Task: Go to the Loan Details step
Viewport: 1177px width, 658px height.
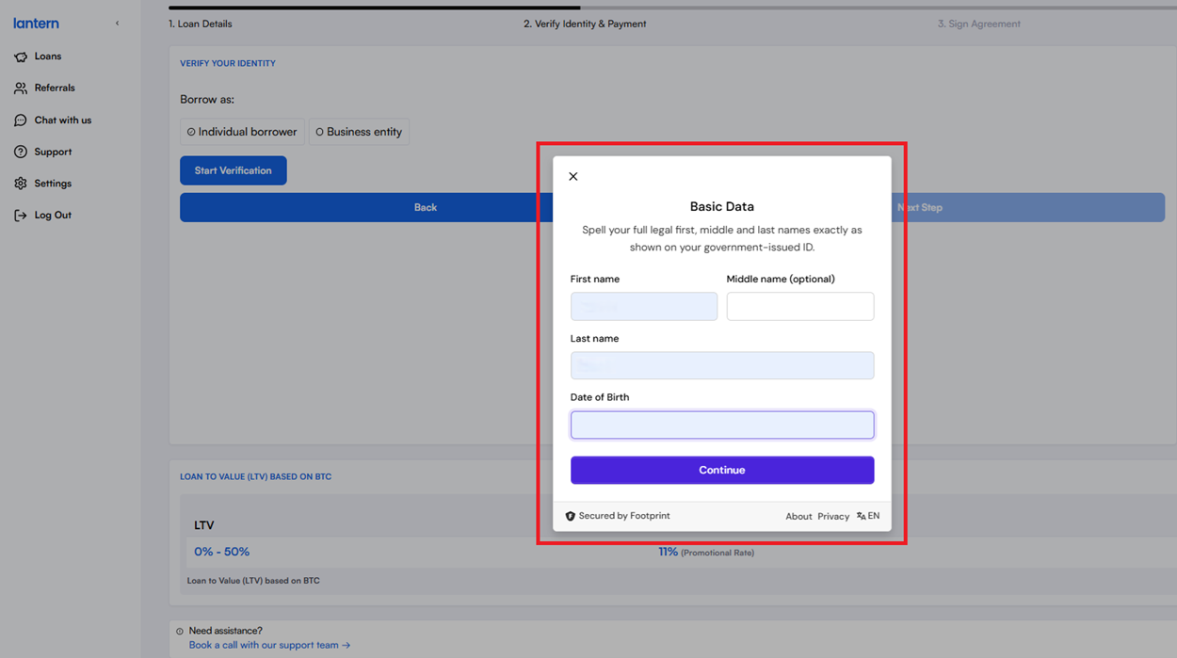Action: point(200,24)
